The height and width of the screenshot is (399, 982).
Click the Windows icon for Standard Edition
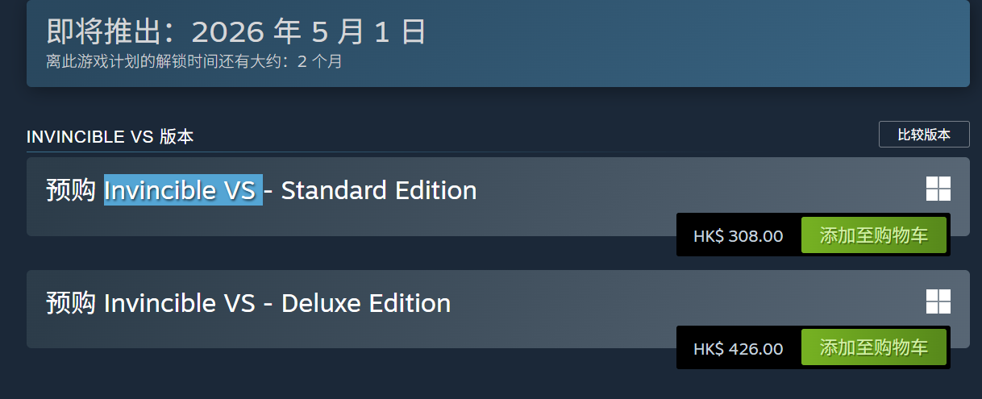tap(938, 189)
